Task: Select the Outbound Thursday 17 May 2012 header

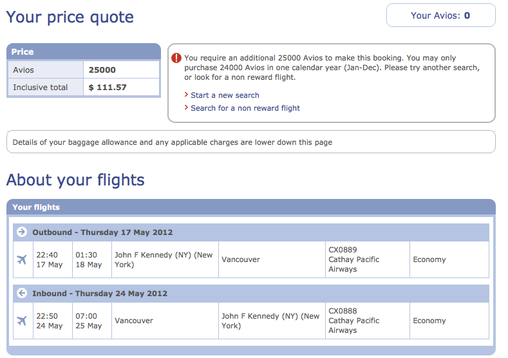Action: 251,232
